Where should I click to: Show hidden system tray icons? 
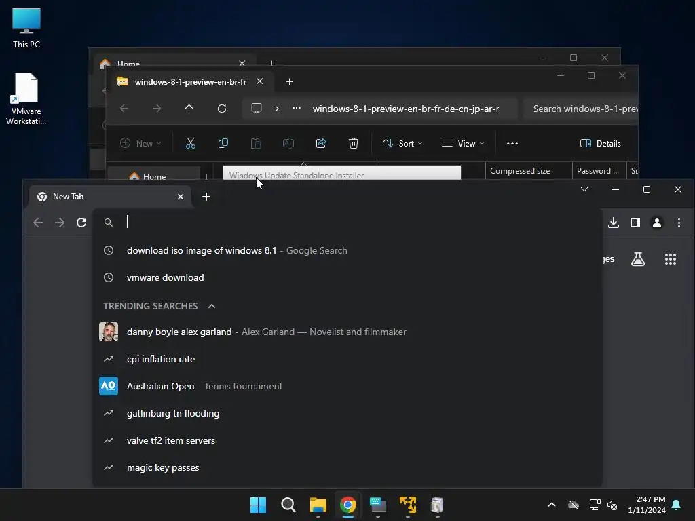tap(552, 505)
